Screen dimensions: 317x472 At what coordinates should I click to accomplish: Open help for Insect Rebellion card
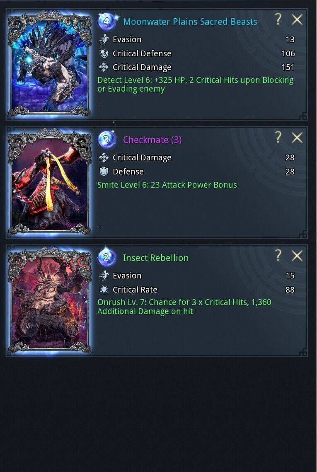(x=278, y=256)
